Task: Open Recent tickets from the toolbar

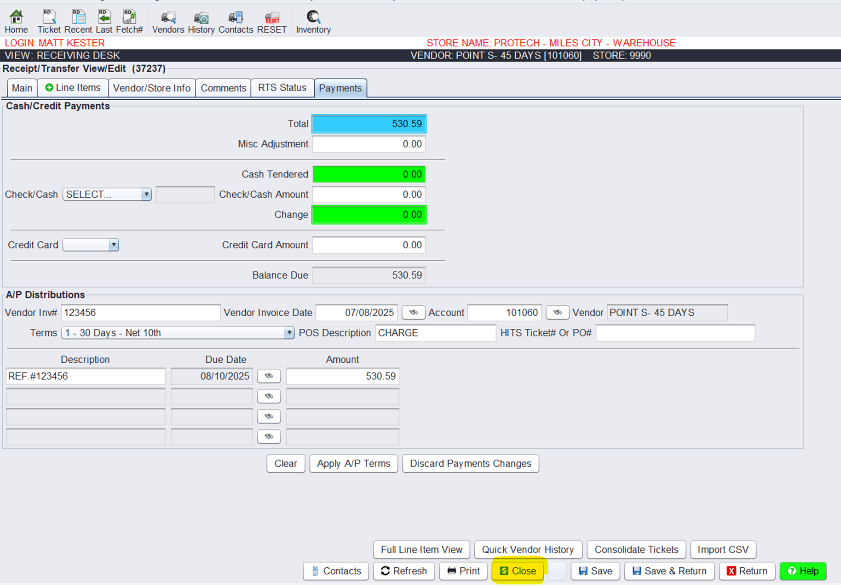Action: [x=78, y=22]
